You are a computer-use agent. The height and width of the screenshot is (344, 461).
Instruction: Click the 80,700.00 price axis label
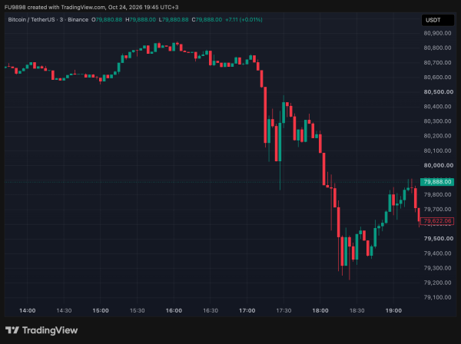click(437, 62)
